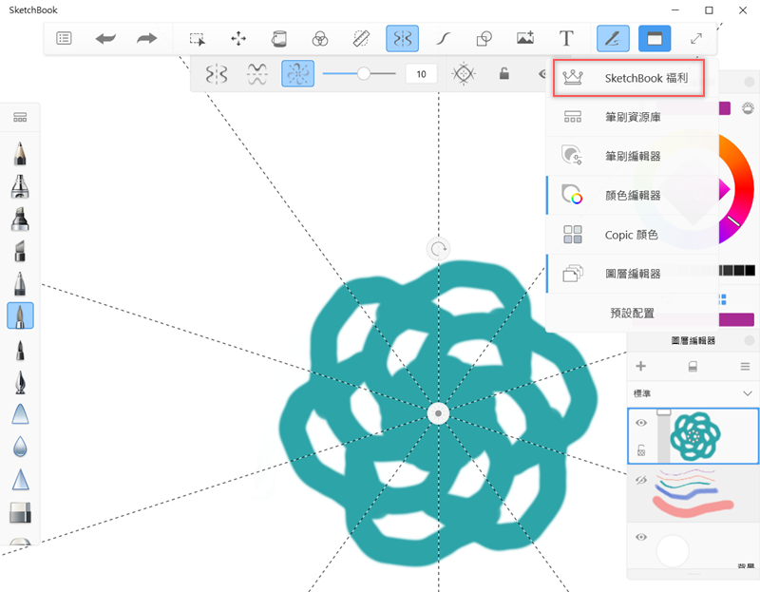Screen dimensions: 760x592
Task: Open the layer editor hamburger menu
Action: pyautogui.click(x=745, y=366)
